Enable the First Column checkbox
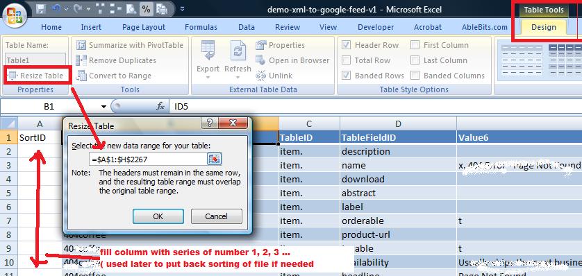Image resolution: width=582 pixels, height=276 pixels. 415,45
